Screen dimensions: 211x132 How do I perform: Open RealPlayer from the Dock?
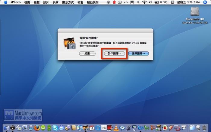122,128
